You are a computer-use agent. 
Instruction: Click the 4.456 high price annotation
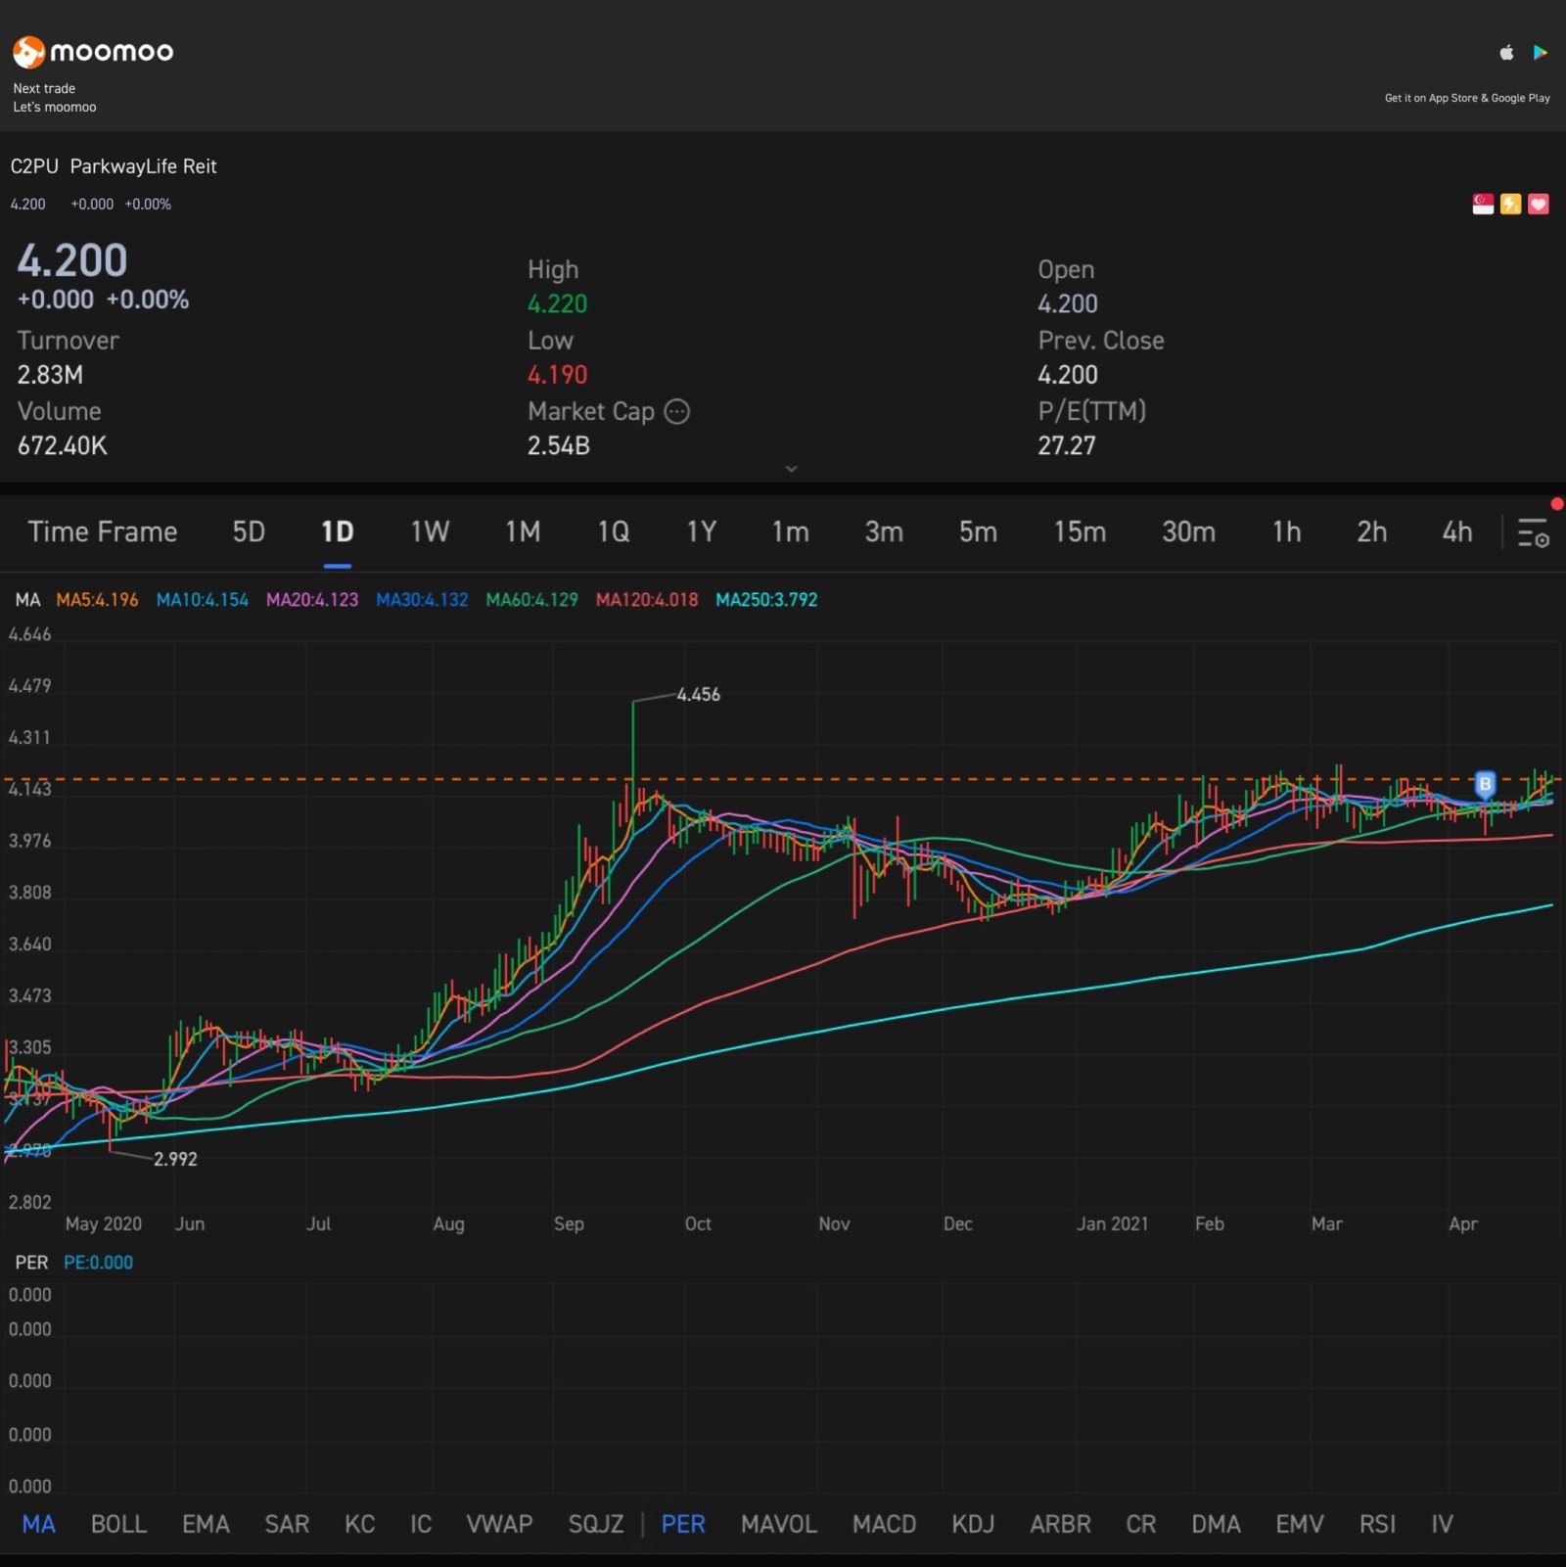click(698, 694)
